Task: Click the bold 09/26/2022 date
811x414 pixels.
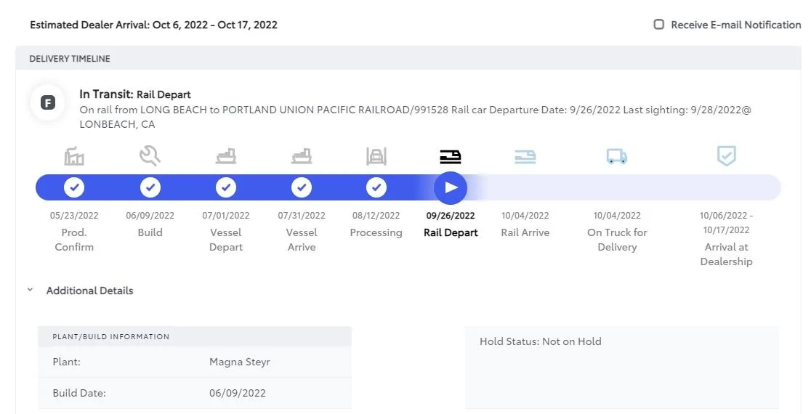Action: coord(451,216)
